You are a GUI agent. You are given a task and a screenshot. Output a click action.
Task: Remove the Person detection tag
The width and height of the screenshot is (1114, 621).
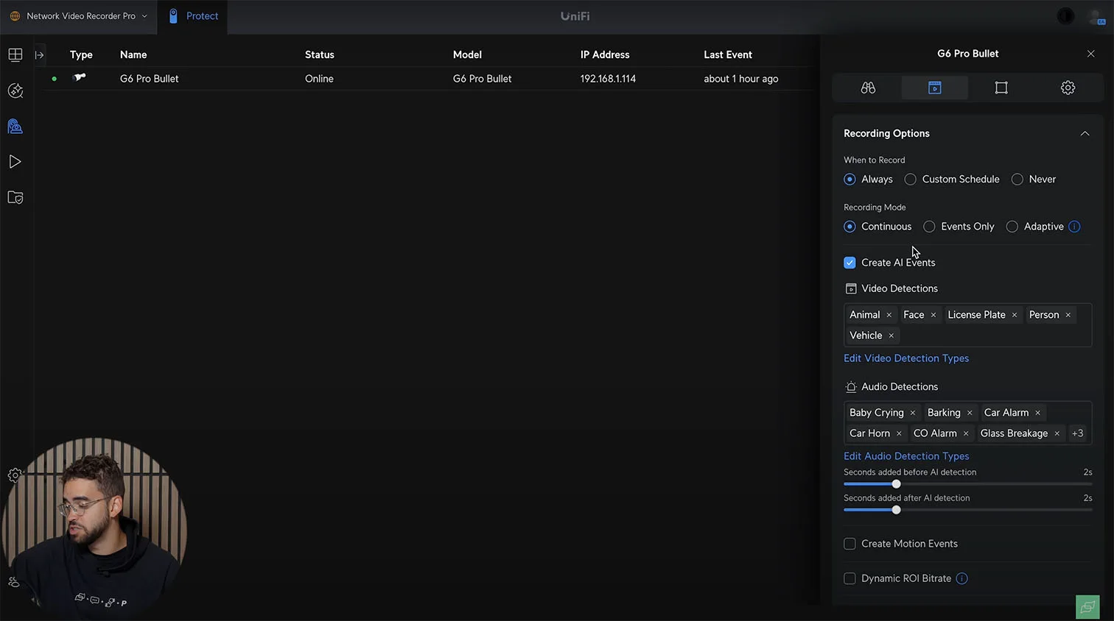click(1068, 315)
